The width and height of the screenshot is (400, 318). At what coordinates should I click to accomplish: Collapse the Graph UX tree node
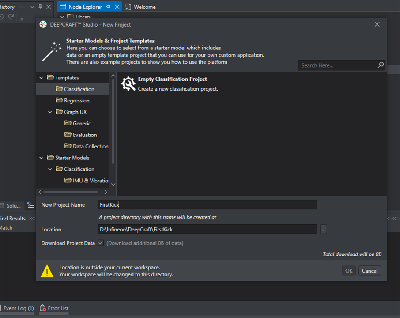(x=50, y=112)
